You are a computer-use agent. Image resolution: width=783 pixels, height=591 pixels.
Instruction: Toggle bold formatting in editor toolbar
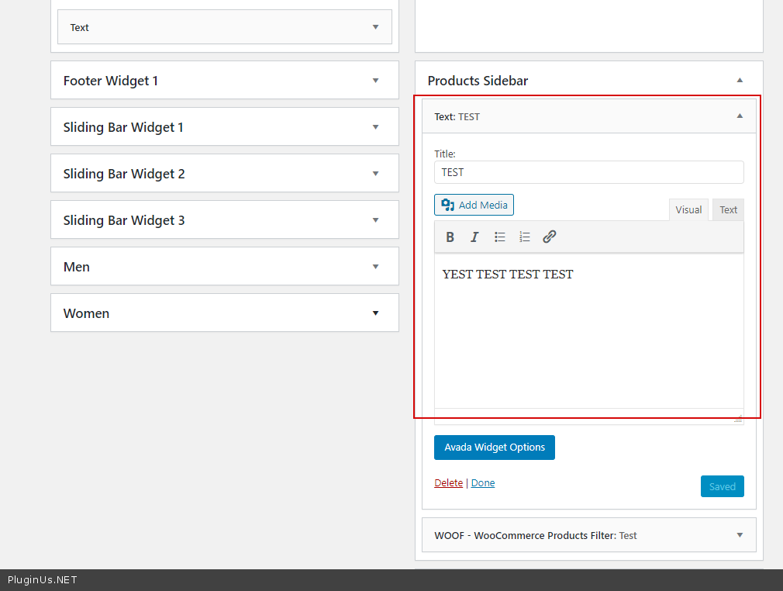click(450, 237)
